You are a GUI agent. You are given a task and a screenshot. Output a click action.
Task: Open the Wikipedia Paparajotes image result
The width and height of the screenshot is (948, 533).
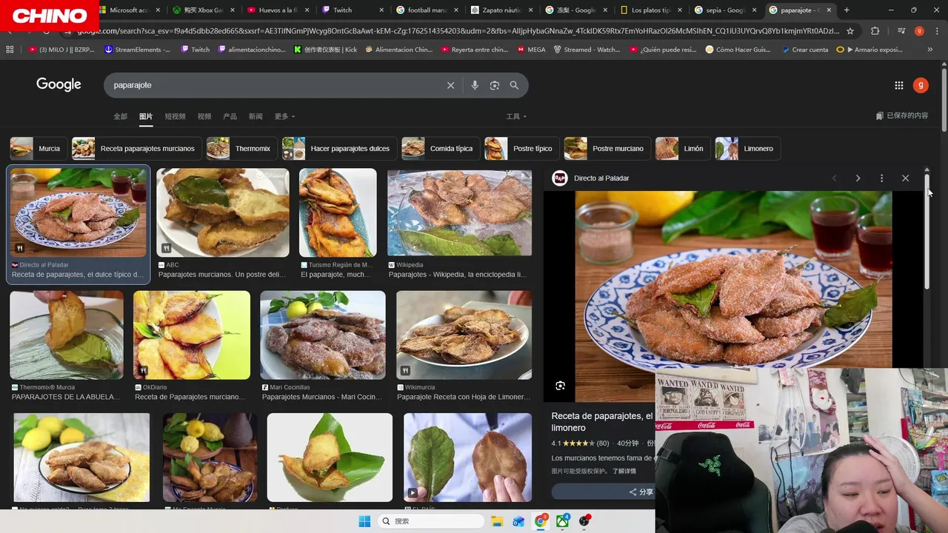[x=459, y=212]
